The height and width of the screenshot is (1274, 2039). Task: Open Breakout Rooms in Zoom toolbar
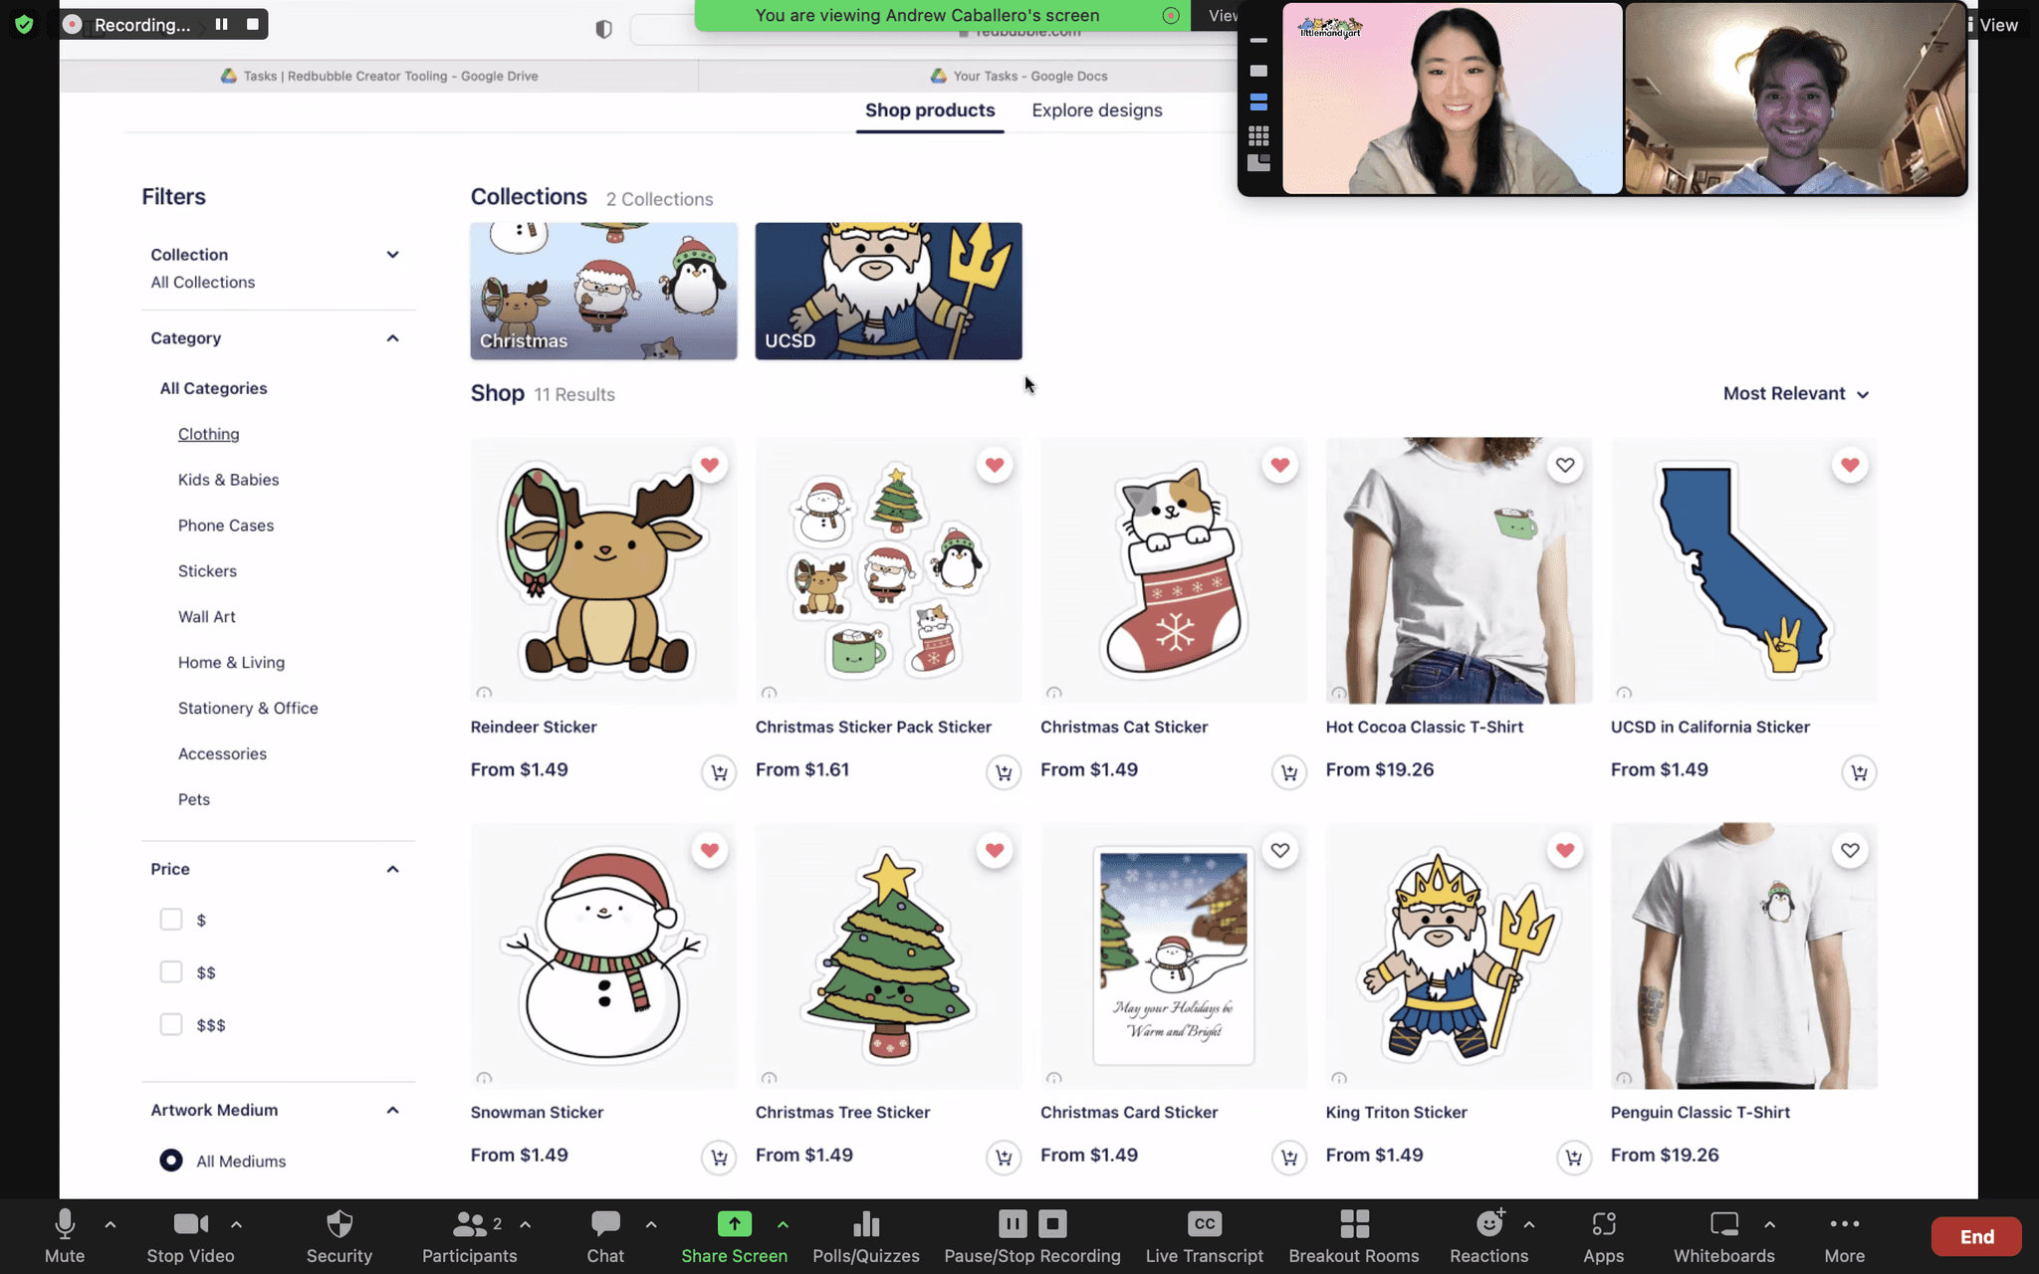(1353, 1224)
